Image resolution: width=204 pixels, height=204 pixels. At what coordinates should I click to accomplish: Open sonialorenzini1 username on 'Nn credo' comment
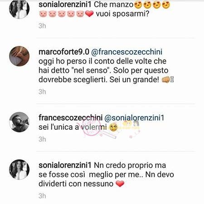tap(65, 165)
